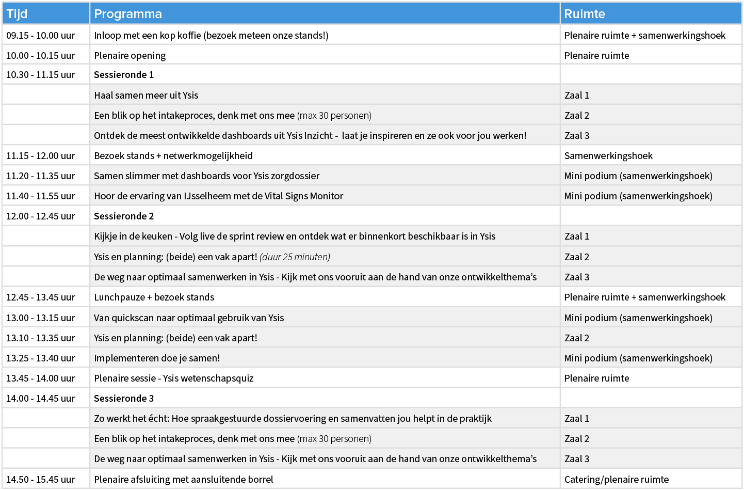Image resolution: width=744 pixels, height=490 pixels.
Task: Click 'Samen slimmer met dashboards' session
Action: (x=206, y=176)
